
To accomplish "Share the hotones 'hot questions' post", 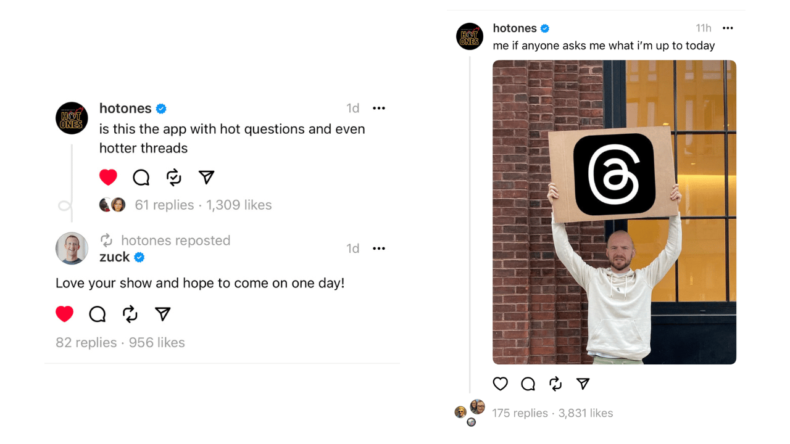I will click(207, 178).
